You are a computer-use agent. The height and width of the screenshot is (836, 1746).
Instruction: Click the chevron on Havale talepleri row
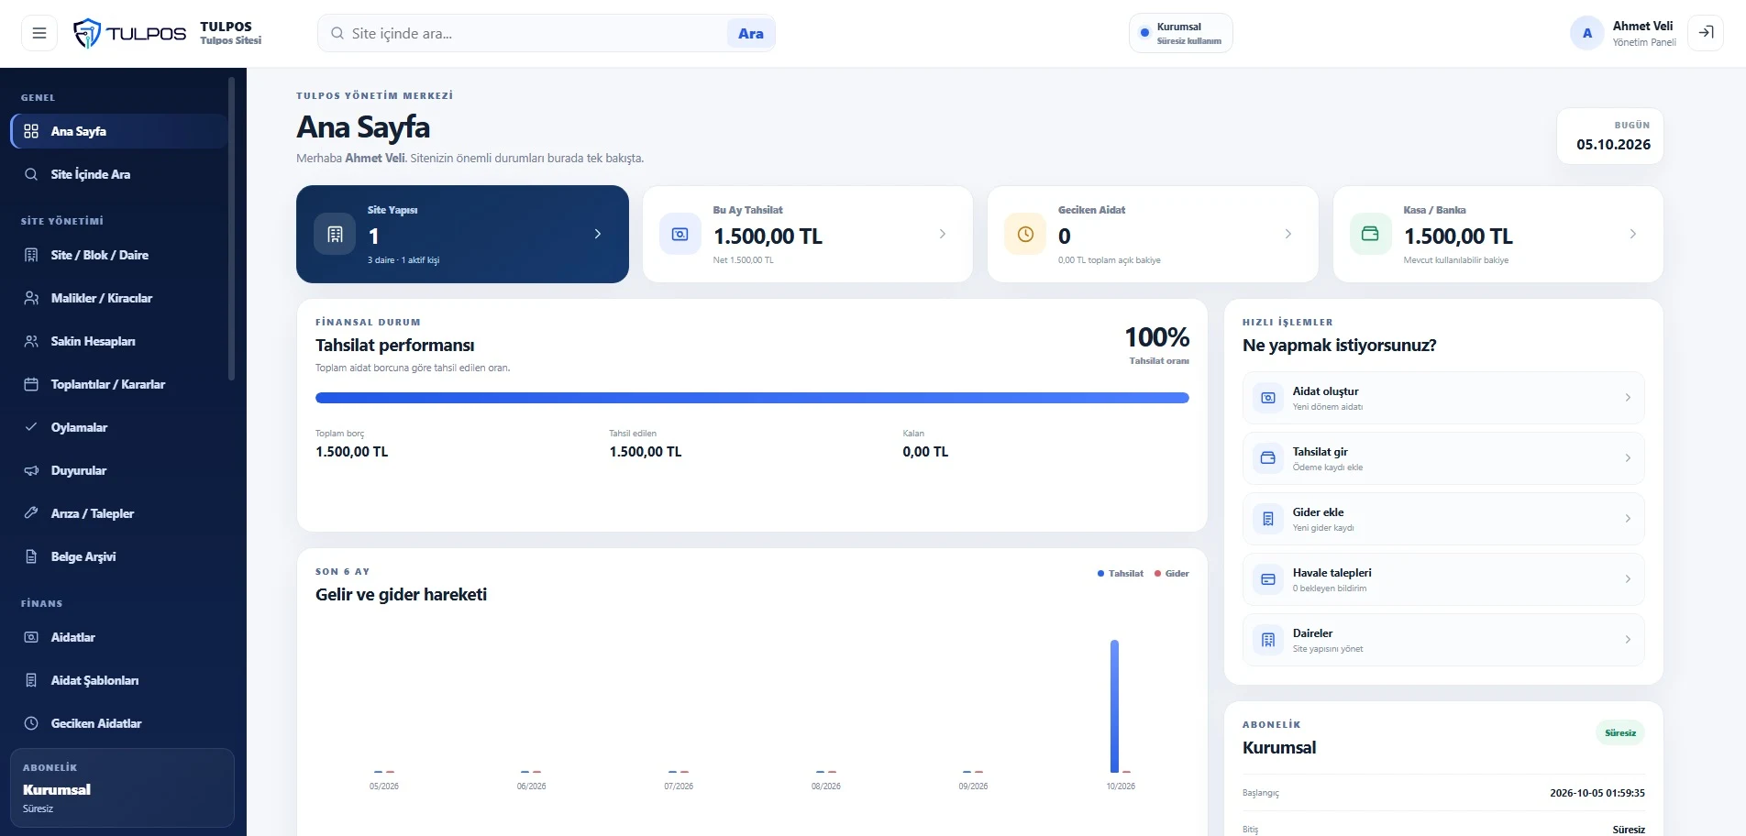pyautogui.click(x=1628, y=579)
